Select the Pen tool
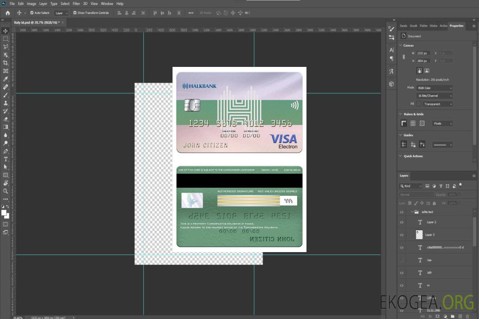Image resolution: width=479 pixels, height=319 pixels. pyautogui.click(x=5, y=151)
